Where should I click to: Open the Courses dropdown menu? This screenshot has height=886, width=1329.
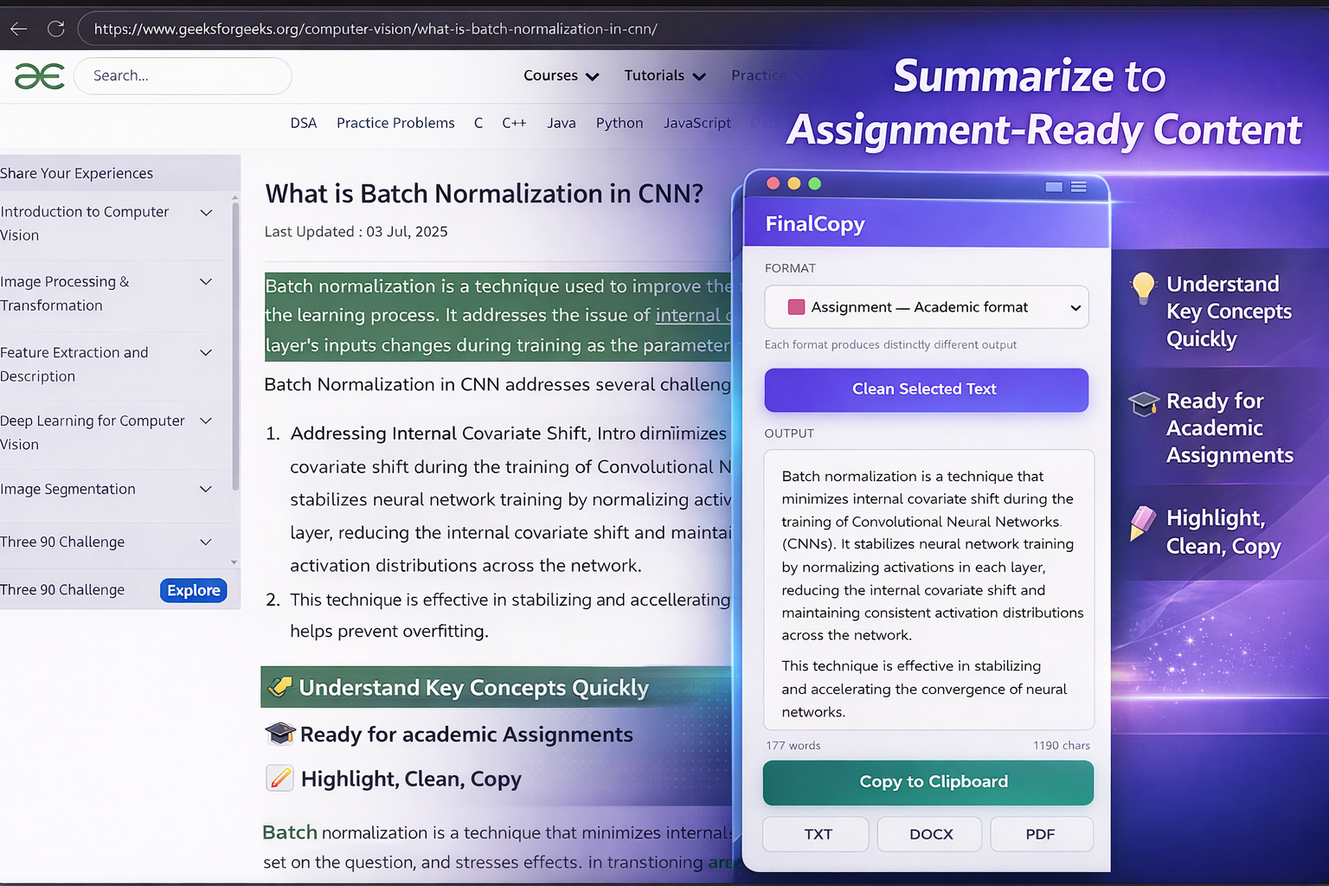561,75
